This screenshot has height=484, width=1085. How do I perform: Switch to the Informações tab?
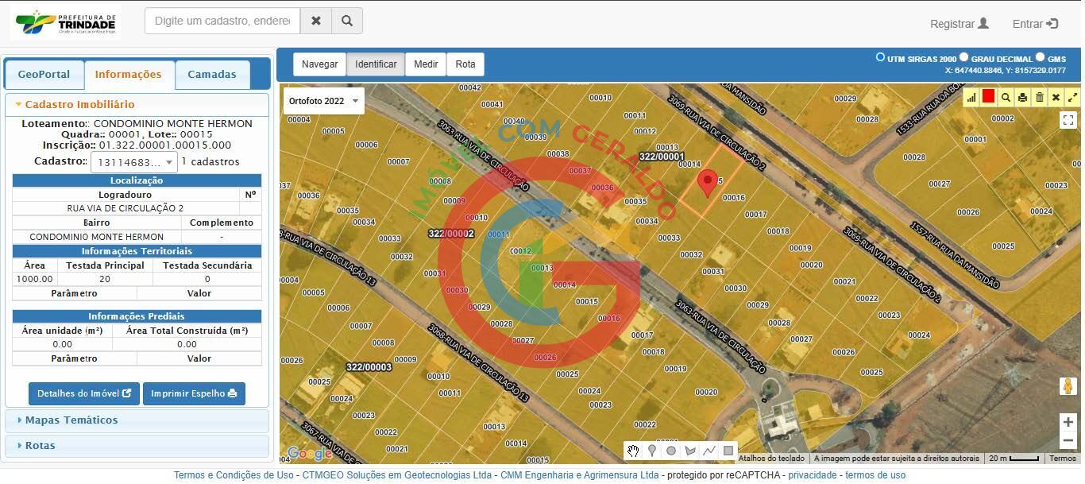tap(129, 75)
